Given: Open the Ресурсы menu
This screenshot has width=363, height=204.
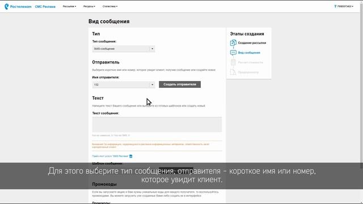Looking at the screenshot, I should [90, 6].
